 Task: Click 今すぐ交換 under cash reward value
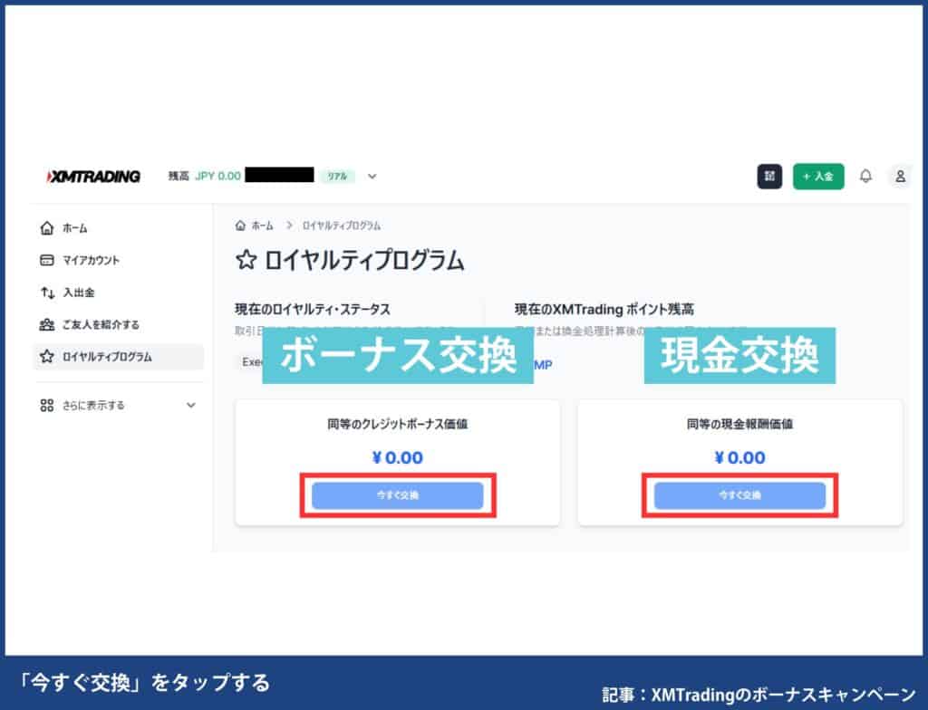click(x=739, y=495)
